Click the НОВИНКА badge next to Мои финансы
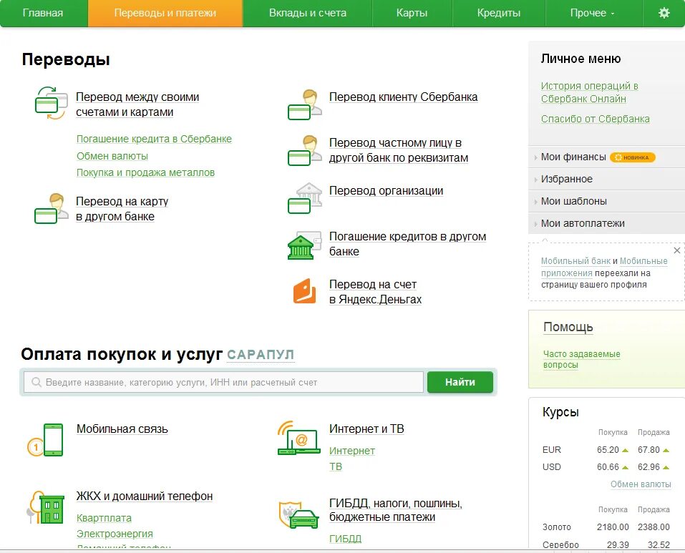The width and height of the screenshot is (685, 553). 632,157
